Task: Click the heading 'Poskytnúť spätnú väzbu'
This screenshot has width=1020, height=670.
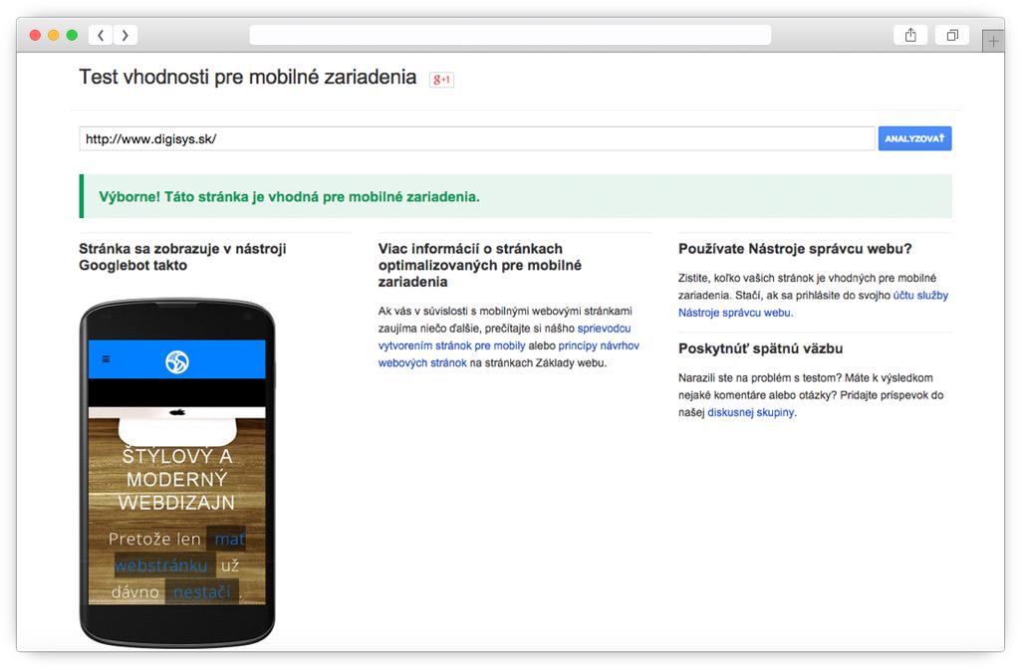Action: point(760,349)
